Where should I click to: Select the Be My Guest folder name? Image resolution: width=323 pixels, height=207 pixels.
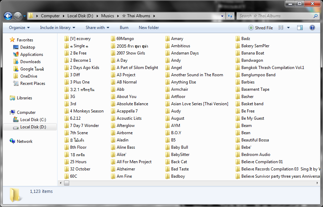(x=252, y=118)
